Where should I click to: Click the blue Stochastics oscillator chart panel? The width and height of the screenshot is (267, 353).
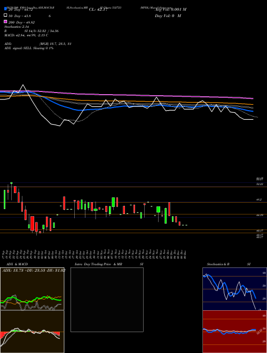tap(234, 289)
